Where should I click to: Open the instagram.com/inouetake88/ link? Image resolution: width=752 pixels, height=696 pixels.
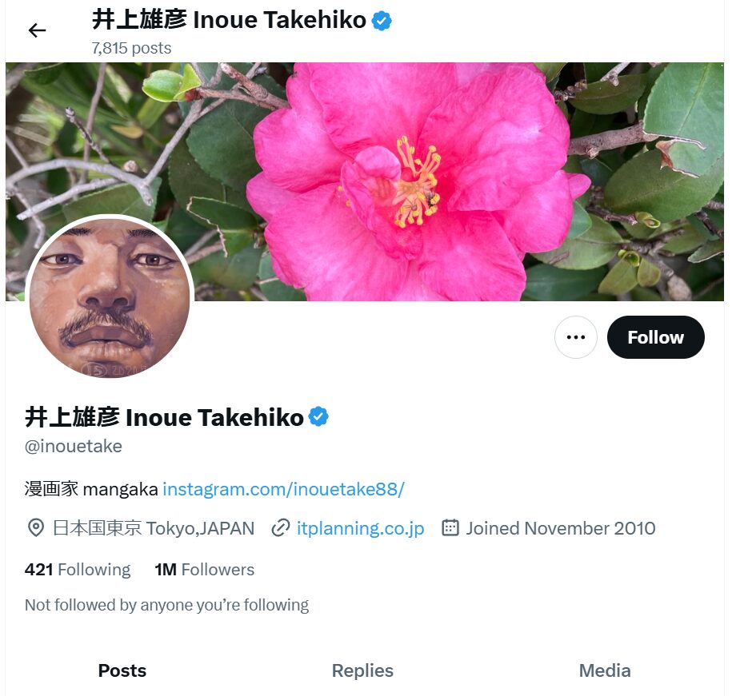tap(283, 490)
